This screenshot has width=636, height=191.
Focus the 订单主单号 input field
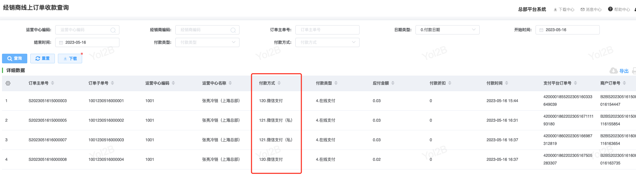(327, 30)
